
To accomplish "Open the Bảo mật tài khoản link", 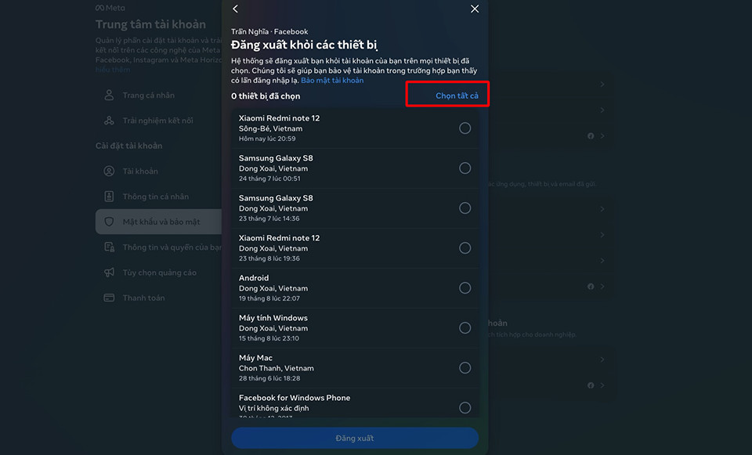I will click(x=332, y=81).
